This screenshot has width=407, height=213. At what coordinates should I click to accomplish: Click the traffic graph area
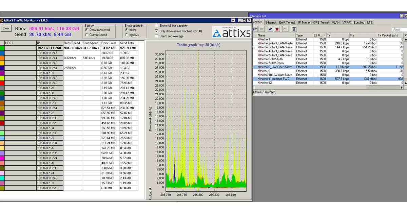(x=206, y=120)
